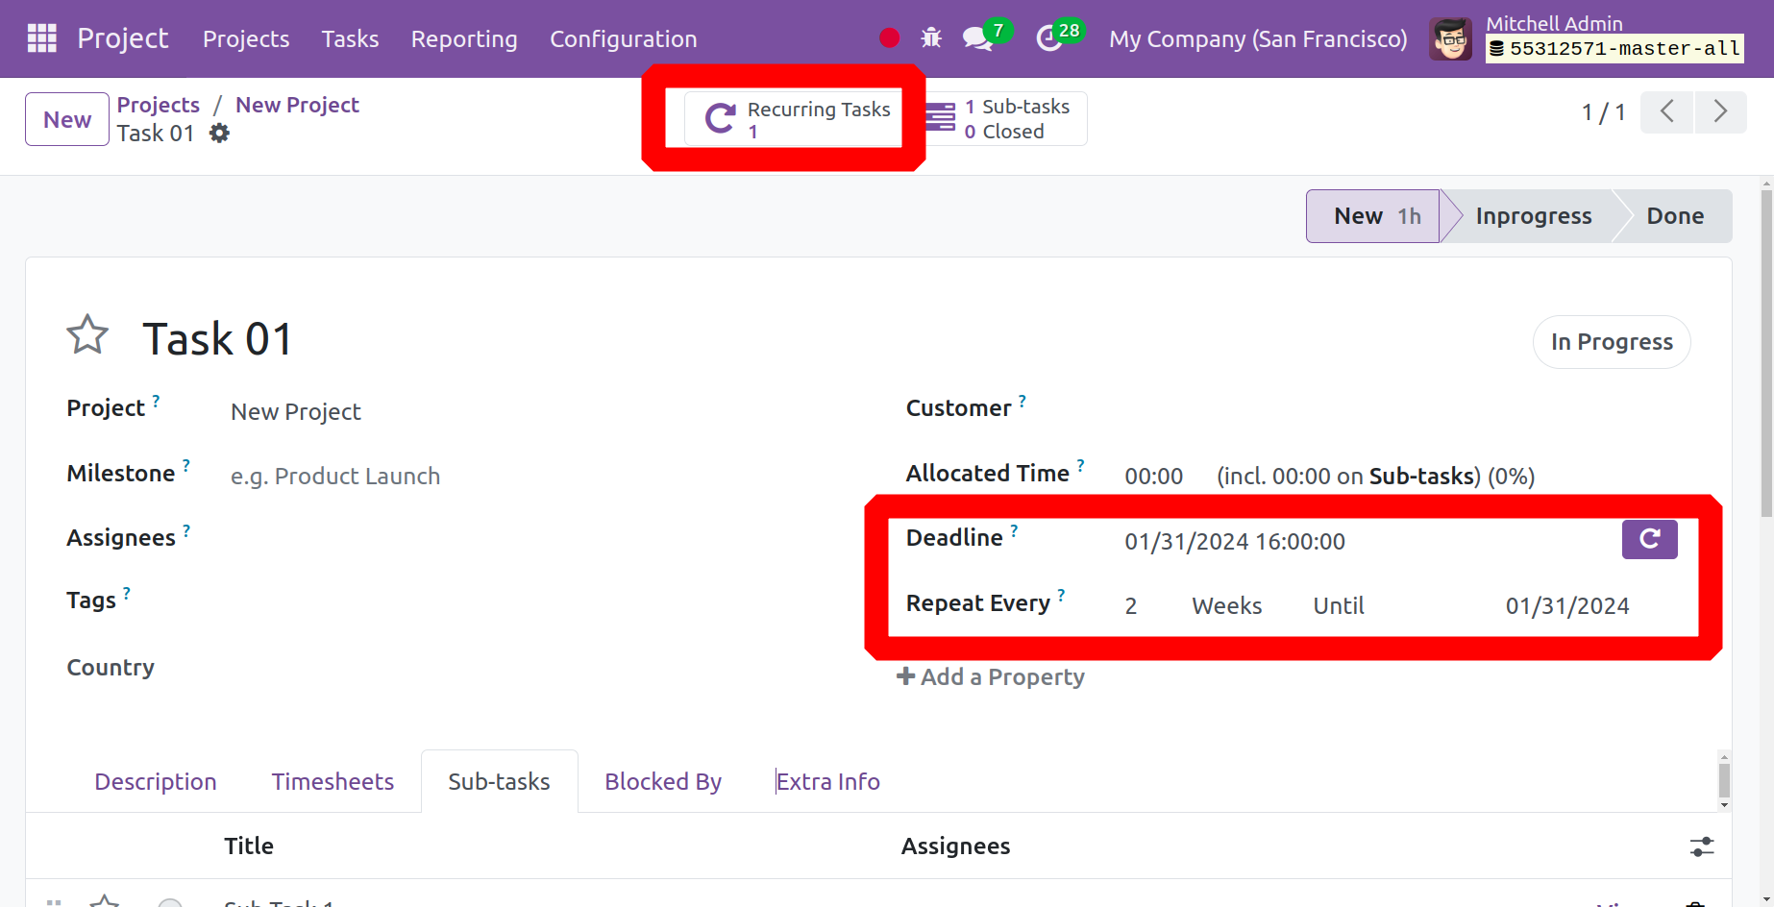Go to next record with the right arrow

click(x=1720, y=111)
